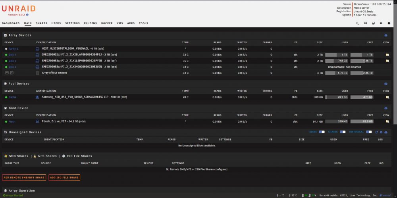Click the 'Array of four devices' row text
This screenshot has height=198, width=397.
(x=54, y=73)
